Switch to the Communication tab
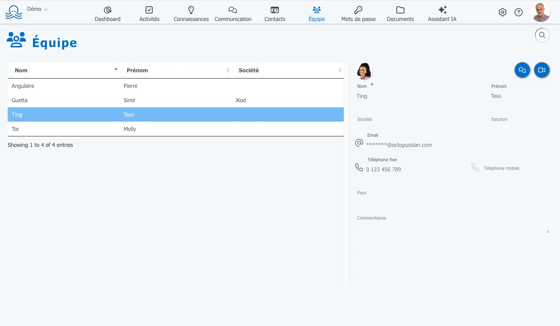Viewport: 560px width, 326px height. [x=233, y=14]
